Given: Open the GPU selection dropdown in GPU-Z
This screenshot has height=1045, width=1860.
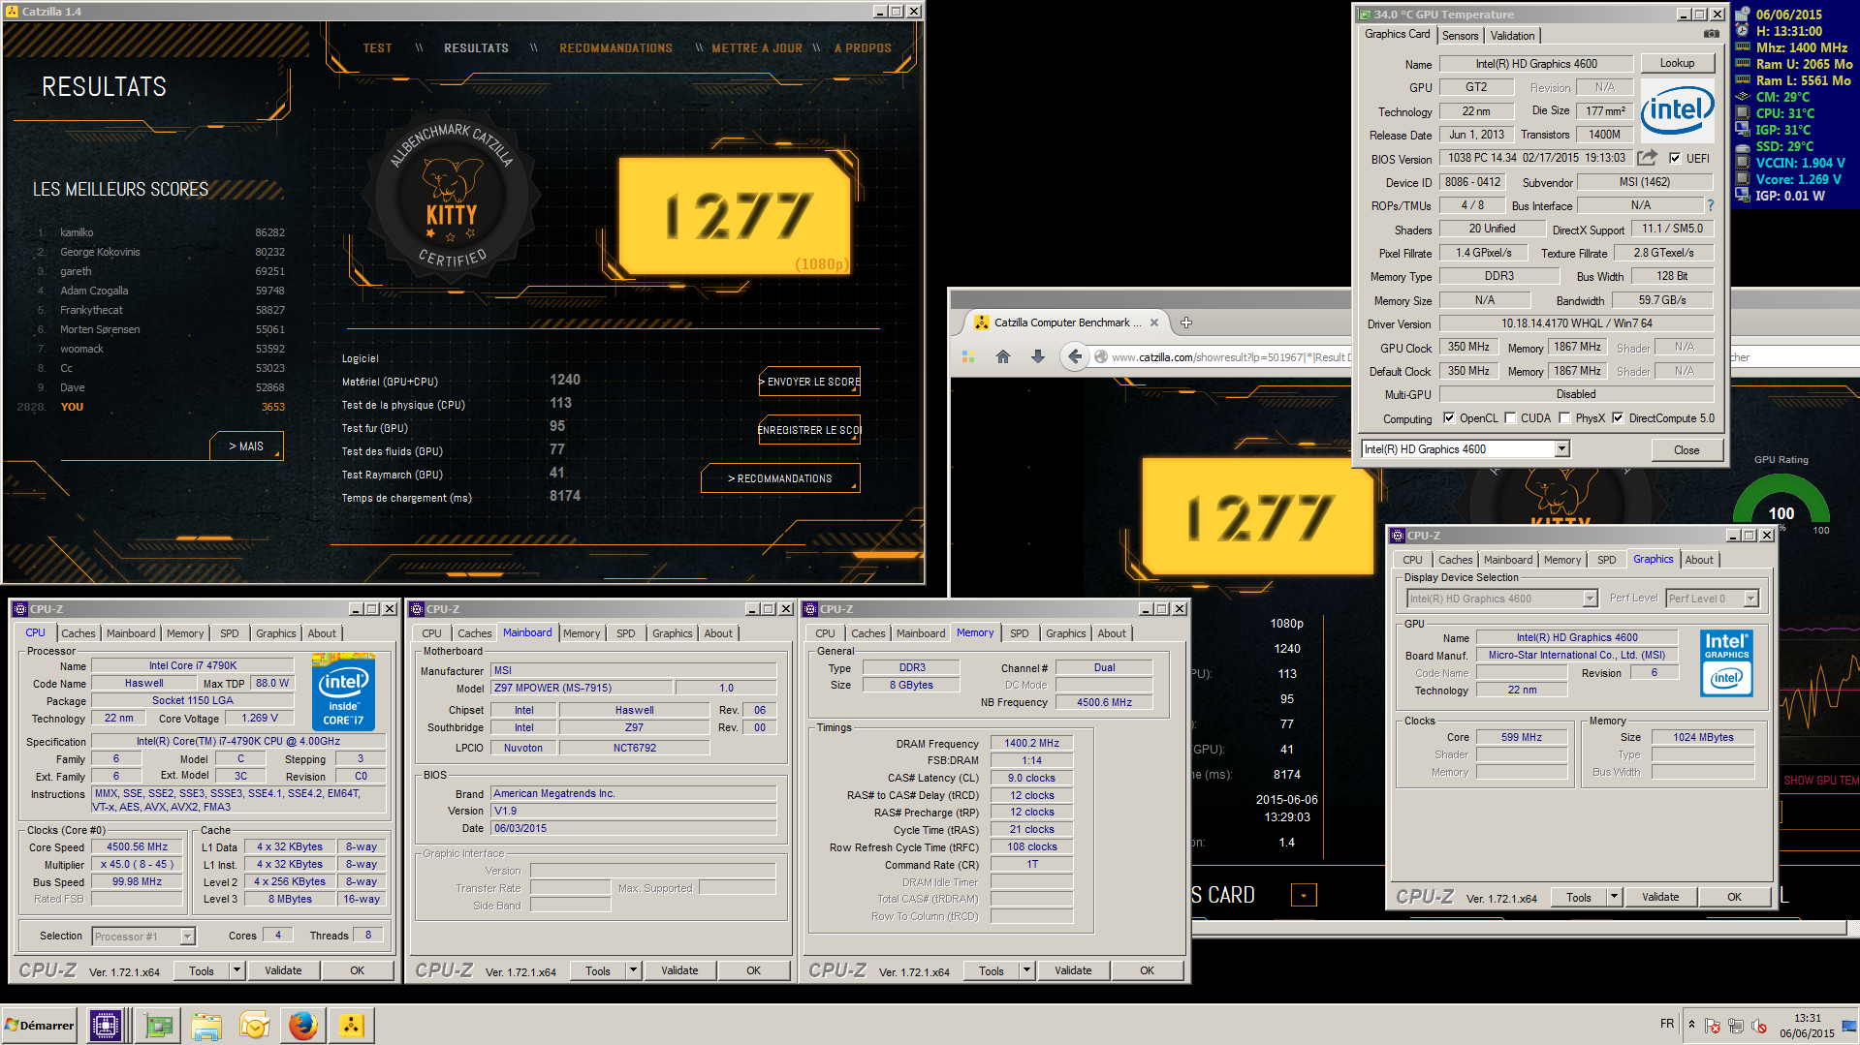Looking at the screenshot, I should pos(1561,448).
